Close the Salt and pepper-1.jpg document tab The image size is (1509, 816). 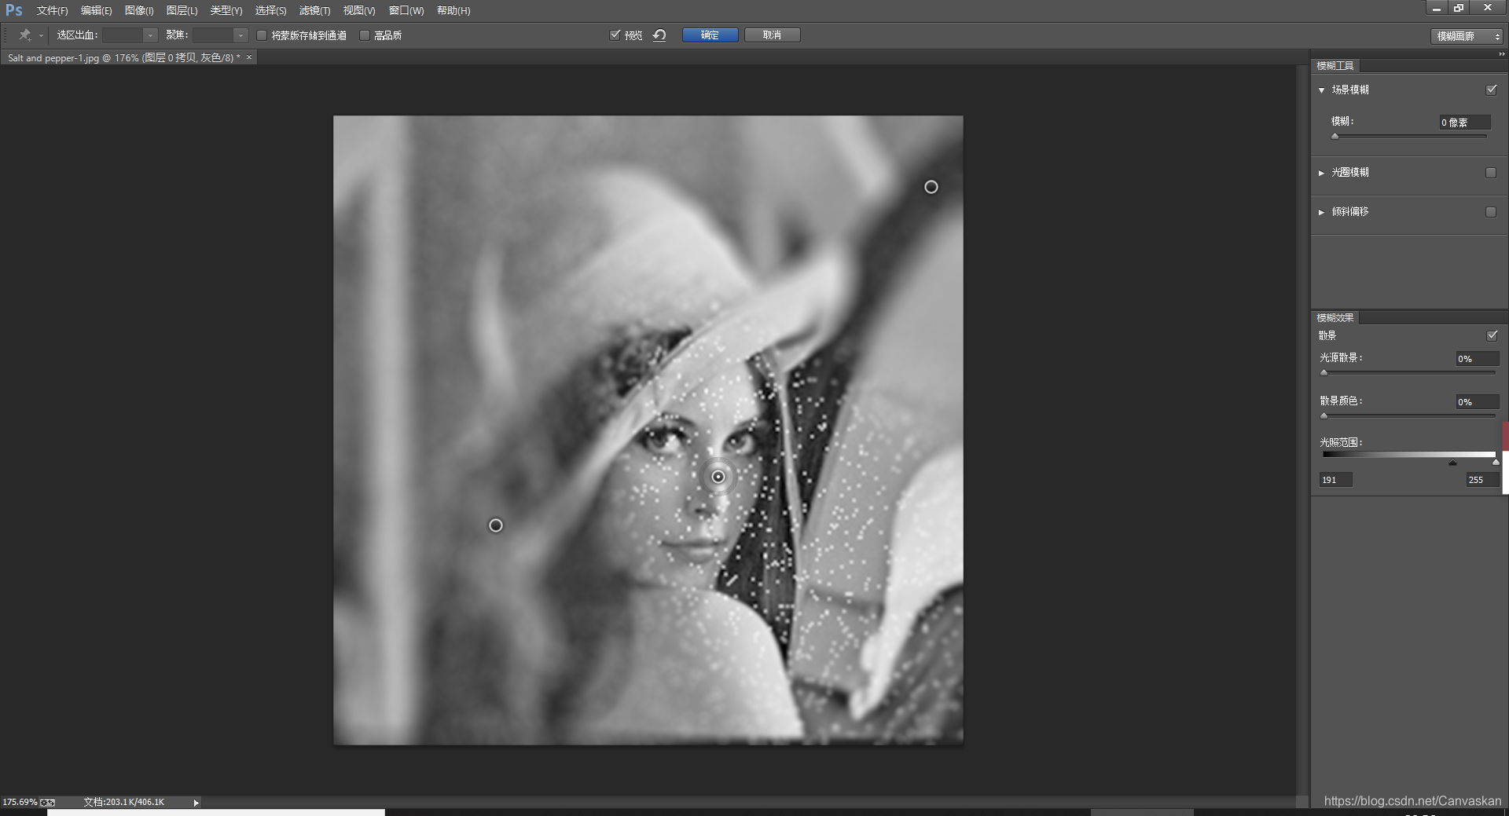coord(249,57)
